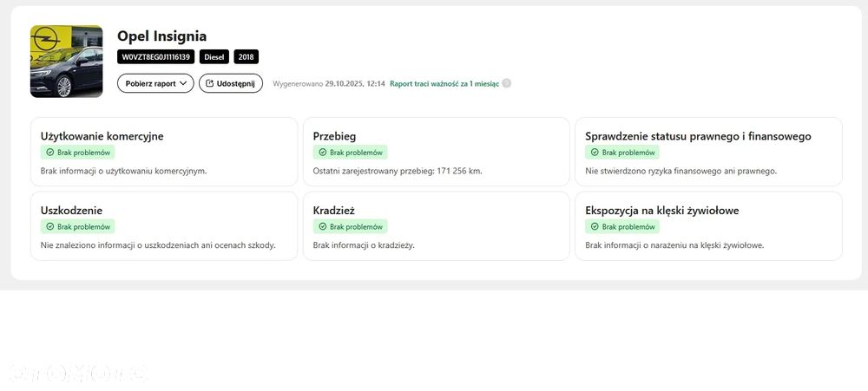This screenshot has width=868, height=391.
Task: Click the help icon beside report validity
Action: tap(507, 84)
